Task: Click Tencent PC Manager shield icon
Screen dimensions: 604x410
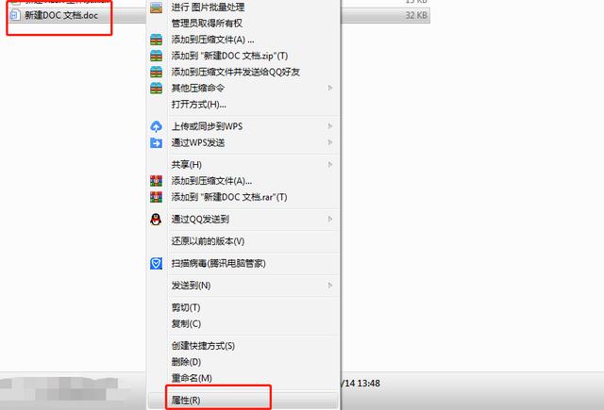Action: tap(156, 264)
